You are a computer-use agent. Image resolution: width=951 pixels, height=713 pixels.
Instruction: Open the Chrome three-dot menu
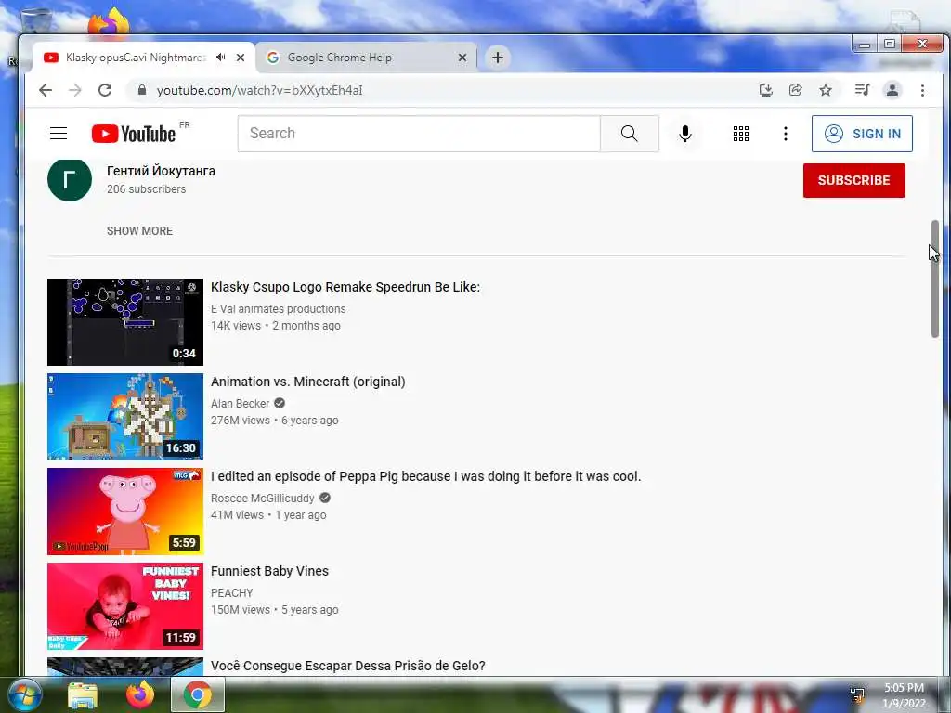[922, 90]
